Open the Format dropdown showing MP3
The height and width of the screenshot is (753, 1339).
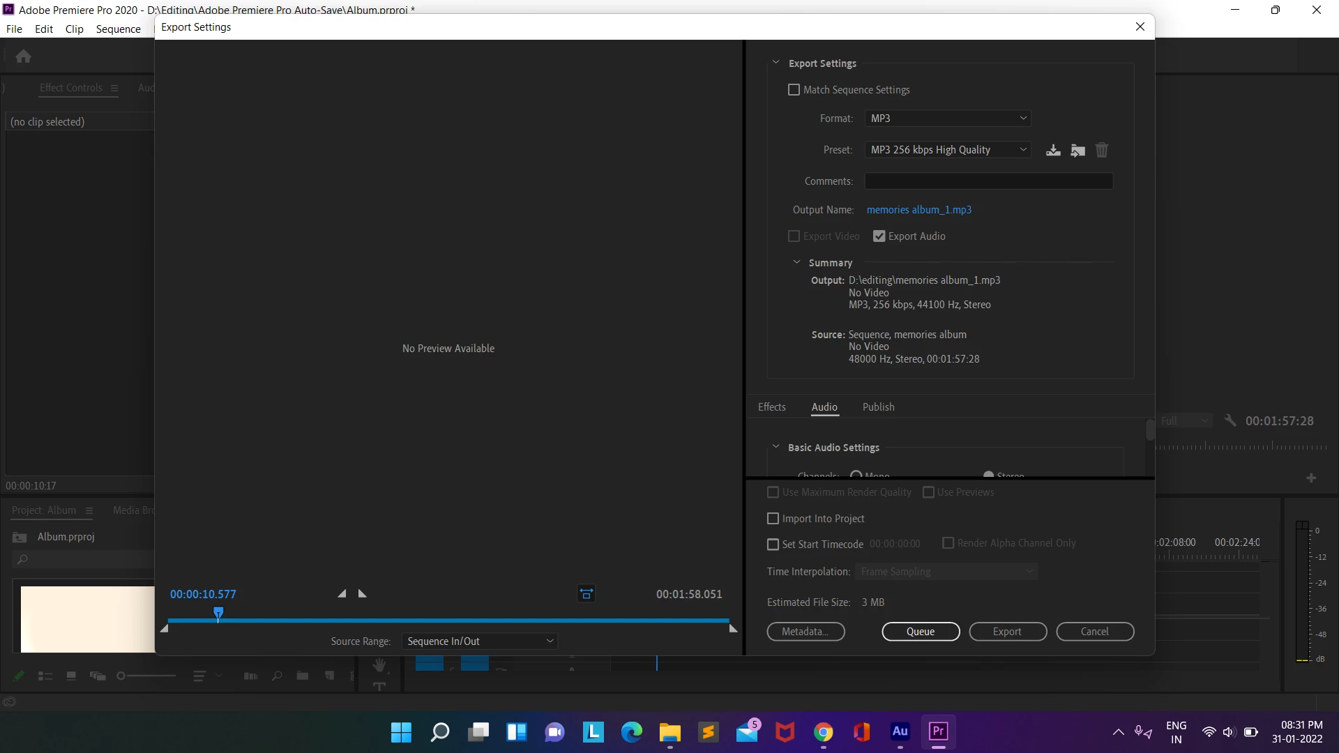(947, 119)
